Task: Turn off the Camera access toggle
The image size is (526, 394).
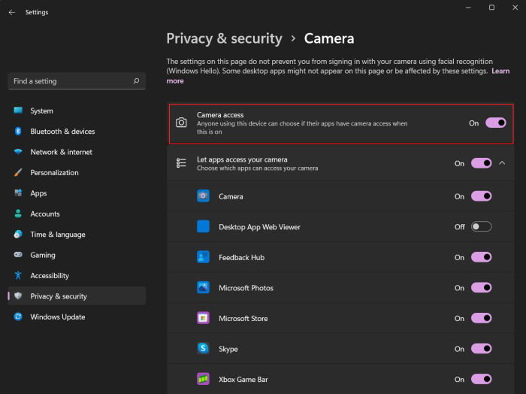Action: coord(495,123)
